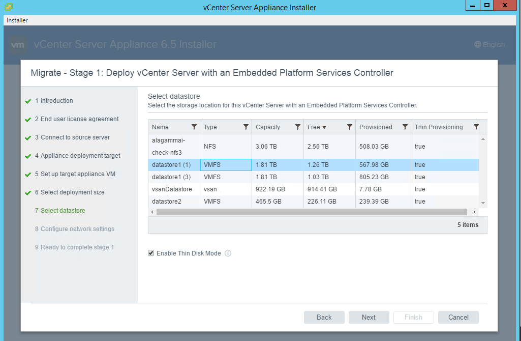Click step 9 Ready to complete stage 1
Screen dimensions: 521x341
[74, 247]
